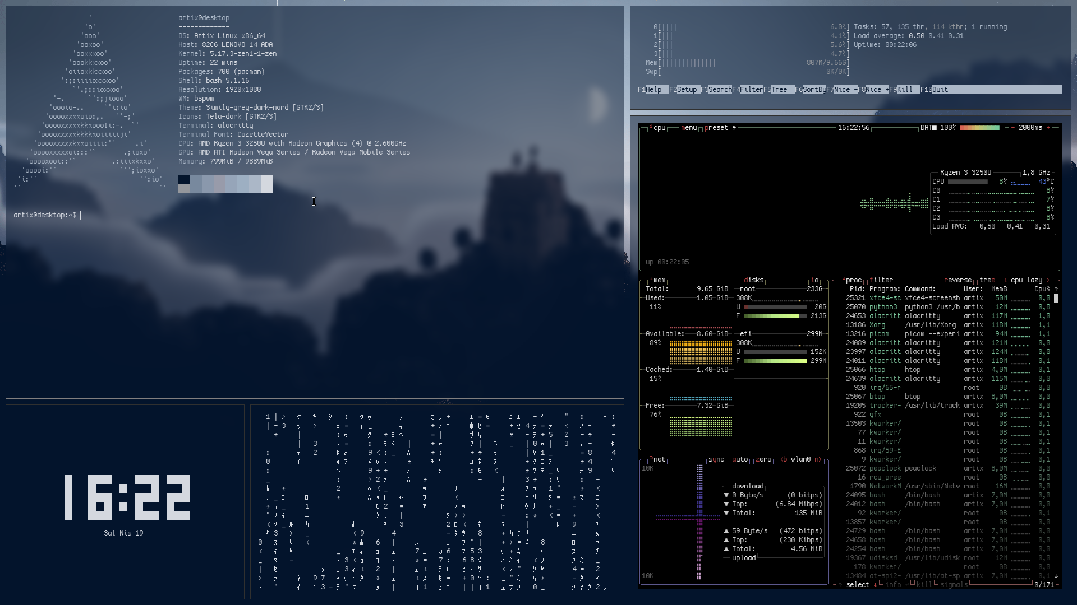Click the select down arrow in proc footer
The height and width of the screenshot is (605, 1077).
(x=875, y=585)
